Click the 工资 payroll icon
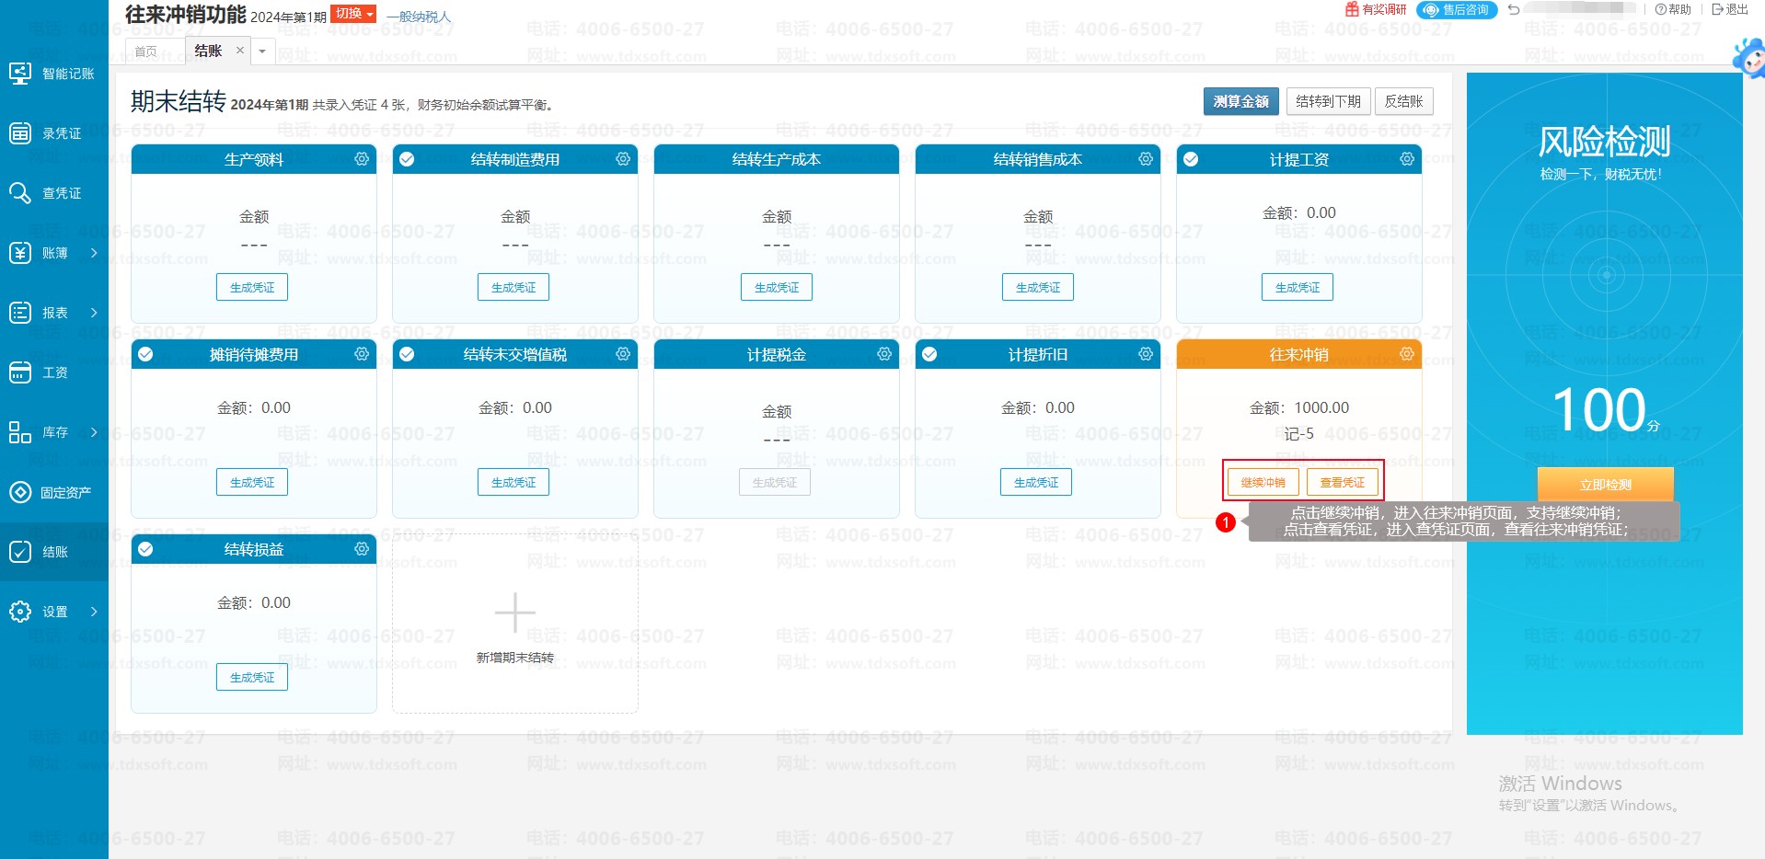1765x859 pixels. pos(20,372)
